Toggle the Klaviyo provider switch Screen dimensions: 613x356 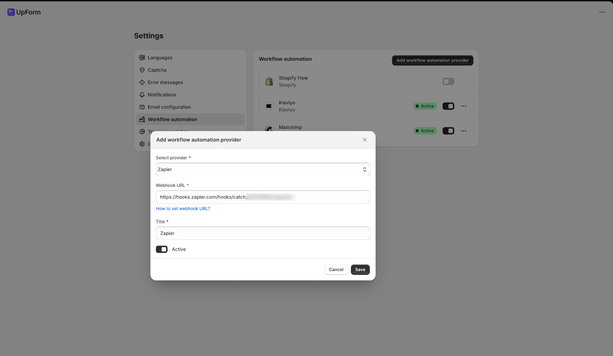click(x=448, y=106)
